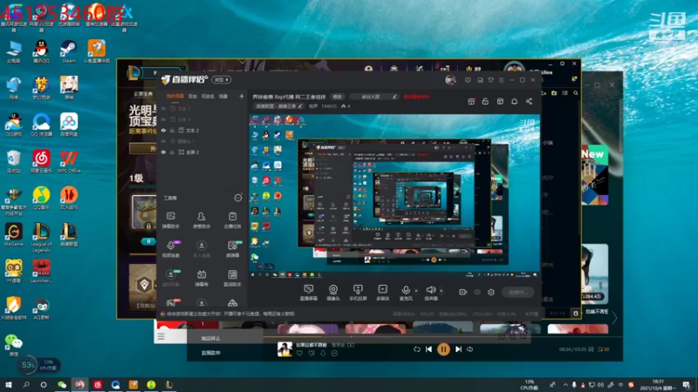This screenshot has height=392, width=698.
Task: Open the 读弹幕 tool
Action: 232,249
